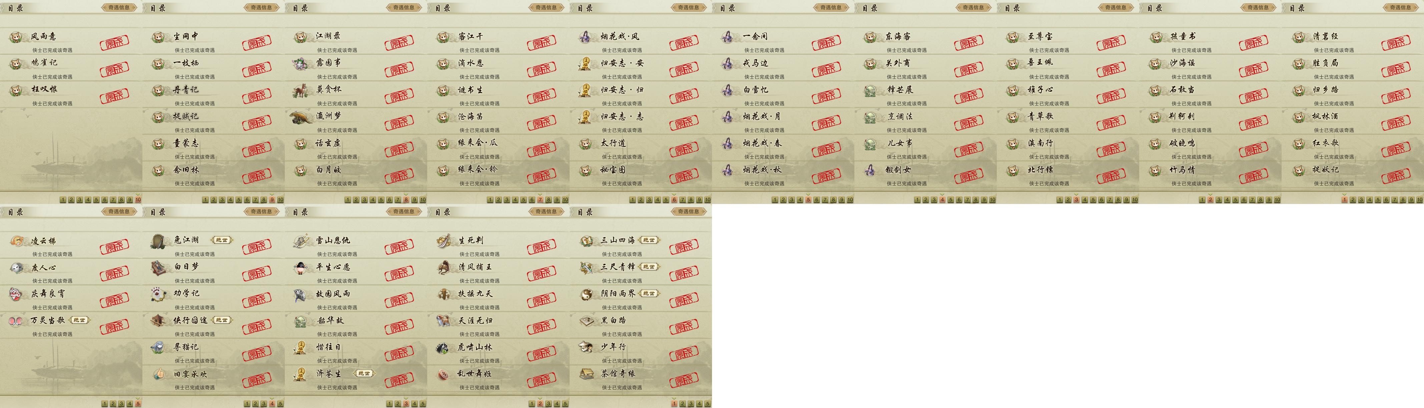Click the folding fan icon for 故园风雨

301,295
